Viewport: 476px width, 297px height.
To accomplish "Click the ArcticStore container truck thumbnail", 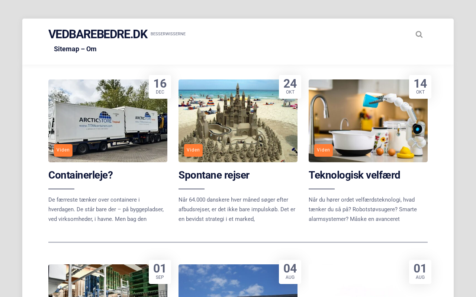I will click(x=108, y=121).
